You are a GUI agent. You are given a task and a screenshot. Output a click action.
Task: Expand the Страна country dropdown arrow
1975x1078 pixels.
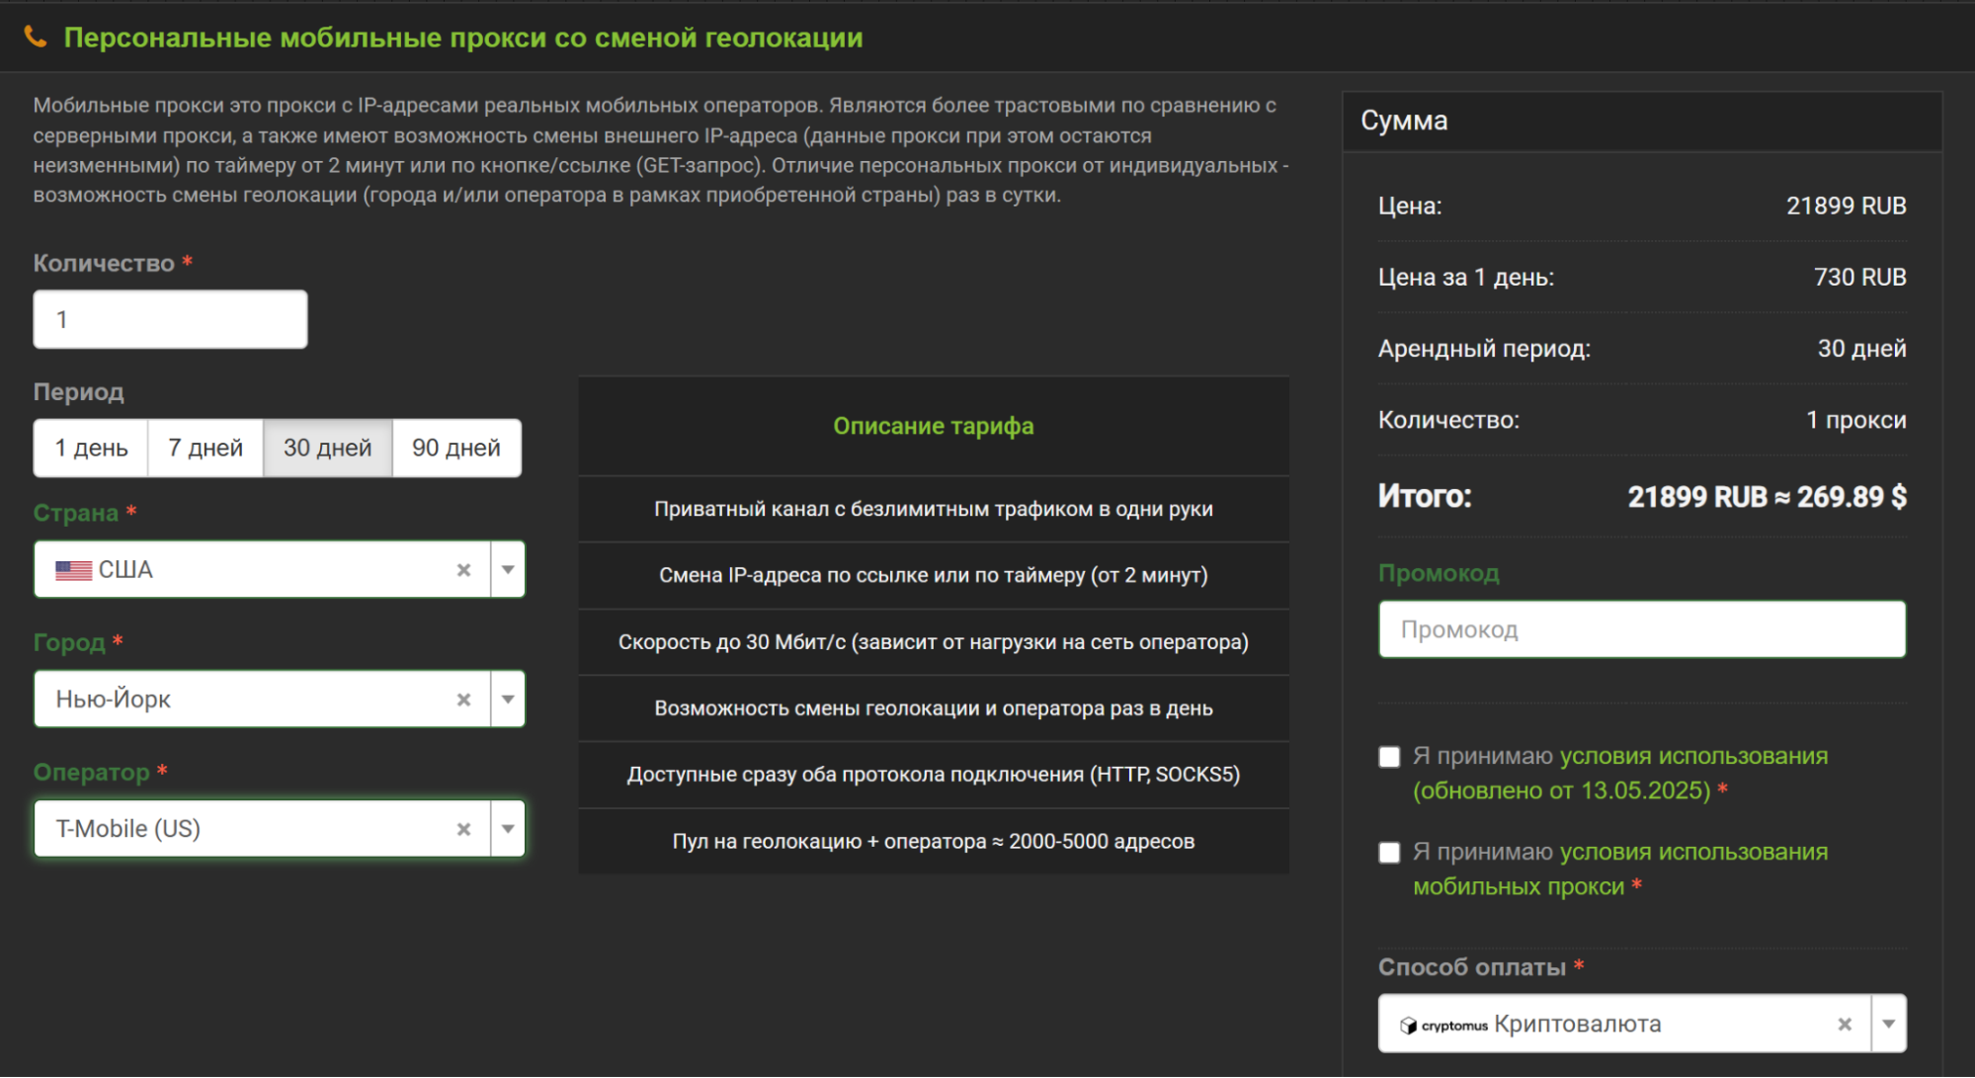[508, 570]
